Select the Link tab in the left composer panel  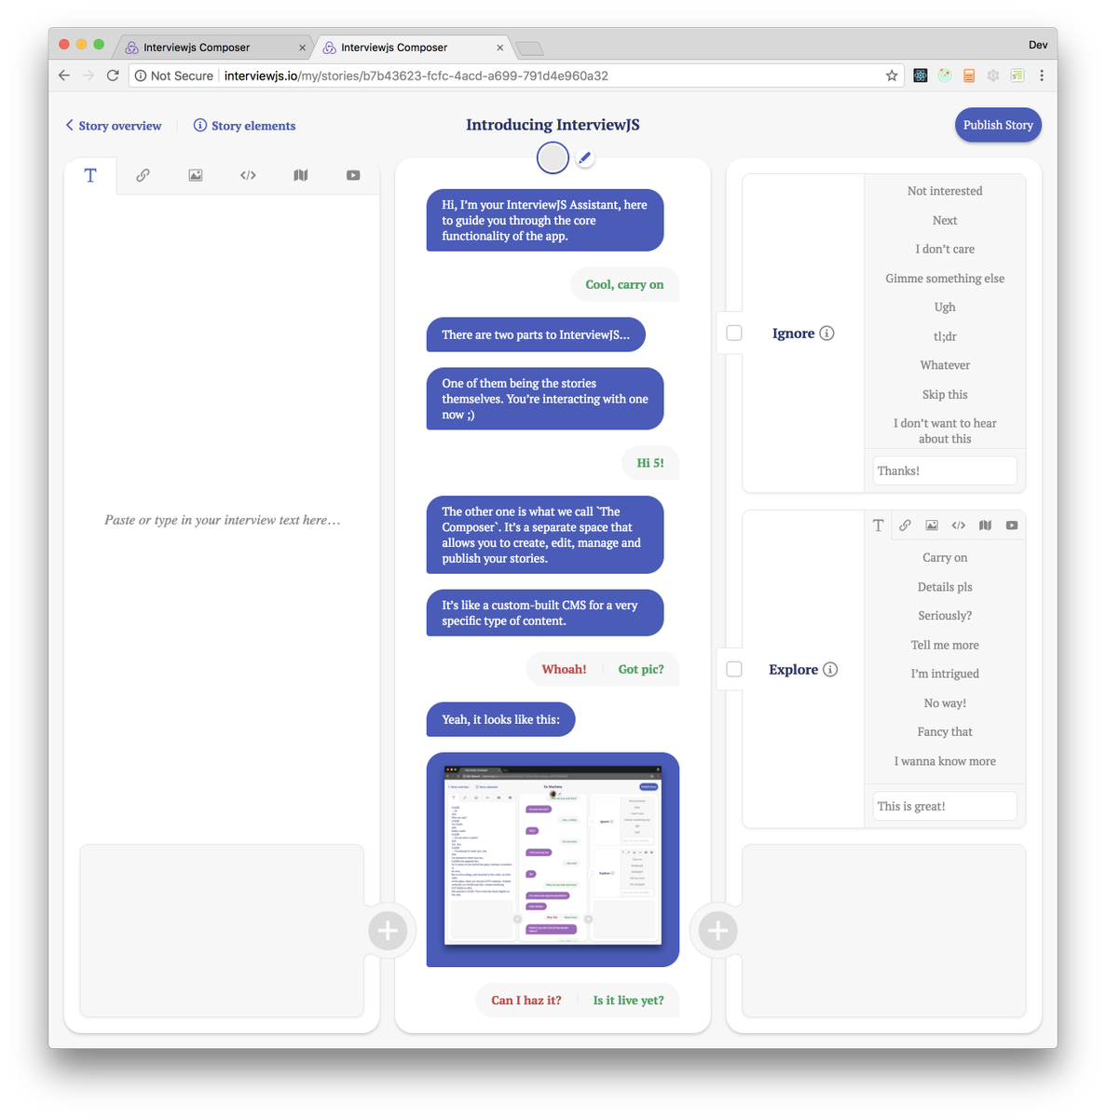(x=143, y=175)
